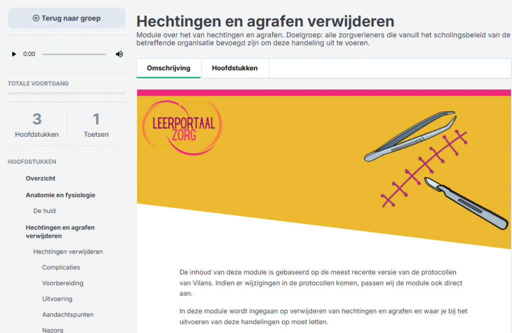Go to the Uitvoering page
Screen dimensions: 512x333
click(x=57, y=299)
